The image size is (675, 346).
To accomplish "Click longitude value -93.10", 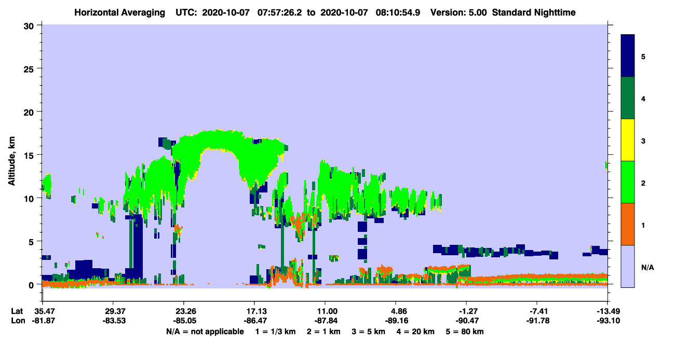I will [x=607, y=321].
